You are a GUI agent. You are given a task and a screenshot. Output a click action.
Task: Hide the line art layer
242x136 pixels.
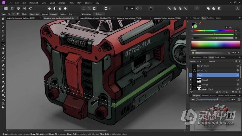click(x=238, y=66)
